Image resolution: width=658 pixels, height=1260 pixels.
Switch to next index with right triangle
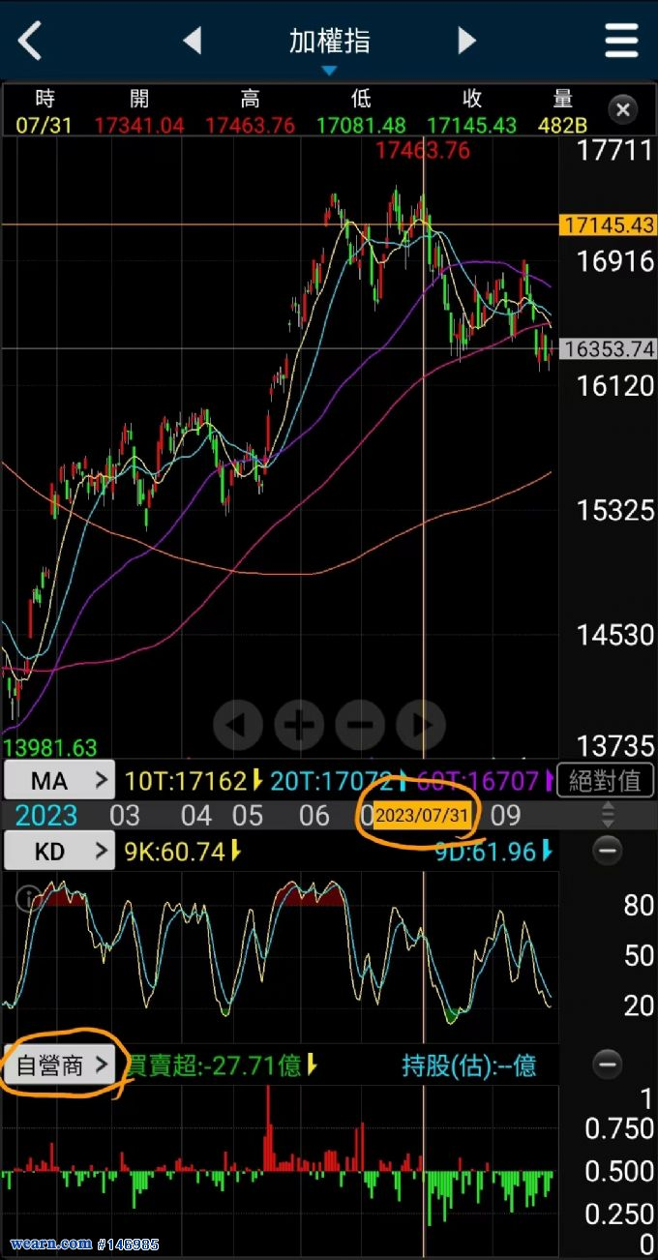466,41
